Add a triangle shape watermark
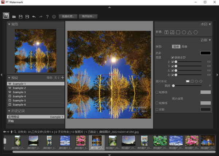Image resolution: width=219 pixels, height=156 pixels. coord(190,32)
